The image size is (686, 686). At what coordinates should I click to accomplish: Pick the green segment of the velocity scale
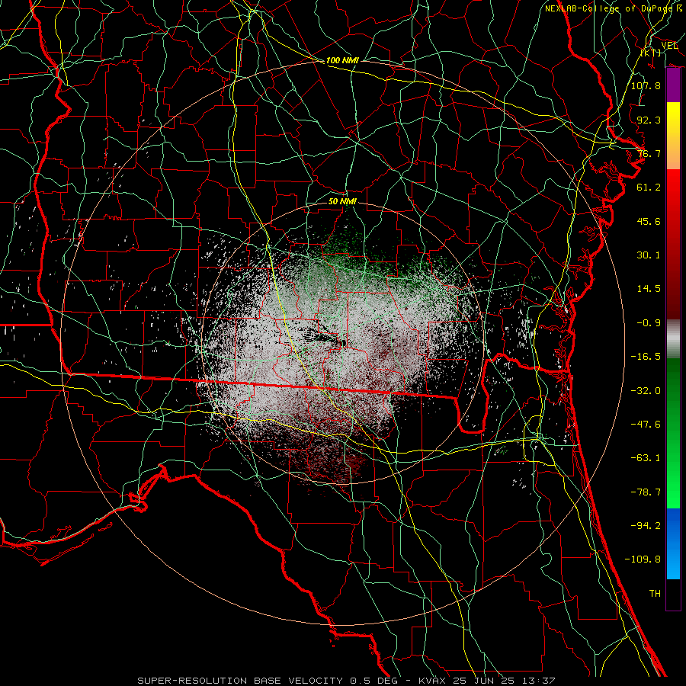tap(673, 433)
